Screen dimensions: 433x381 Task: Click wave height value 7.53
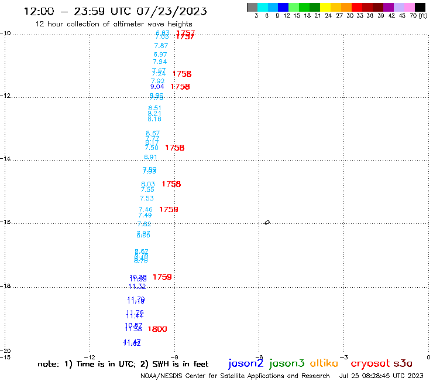(x=147, y=198)
